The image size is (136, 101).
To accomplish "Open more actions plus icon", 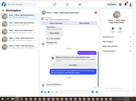I will tap(42, 92).
